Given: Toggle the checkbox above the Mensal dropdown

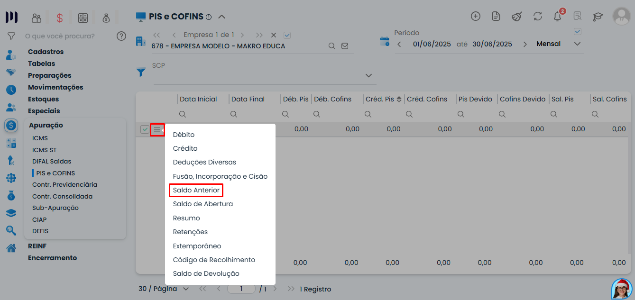Looking at the screenshot, I should click(578, 31).
